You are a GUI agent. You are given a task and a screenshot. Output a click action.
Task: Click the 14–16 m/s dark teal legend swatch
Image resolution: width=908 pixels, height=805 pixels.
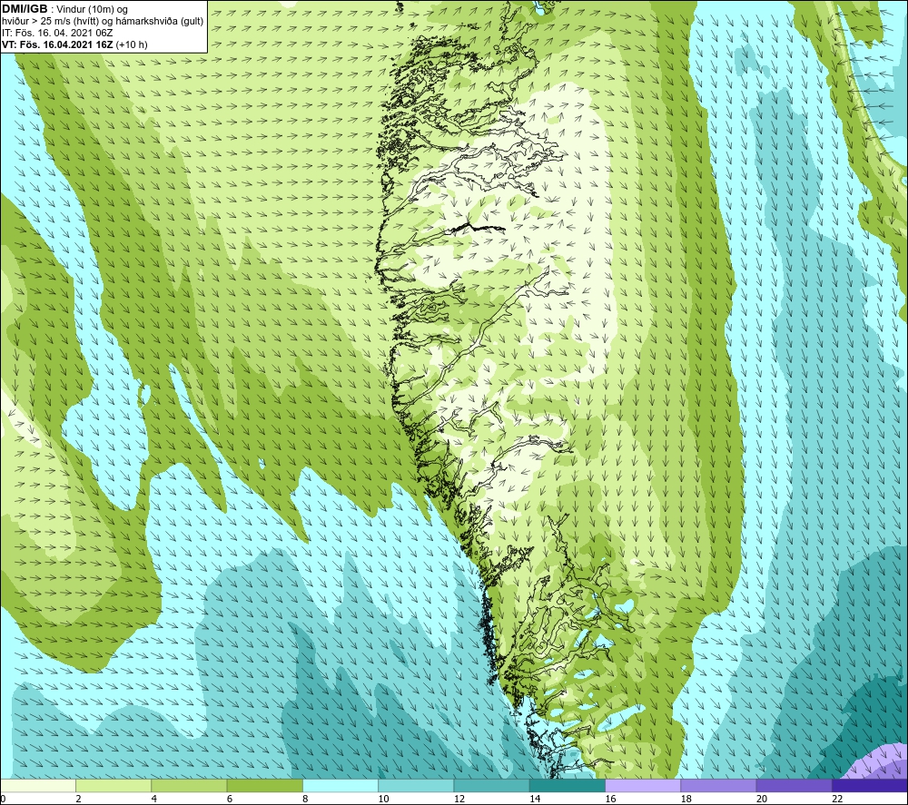tap(567, 786)
